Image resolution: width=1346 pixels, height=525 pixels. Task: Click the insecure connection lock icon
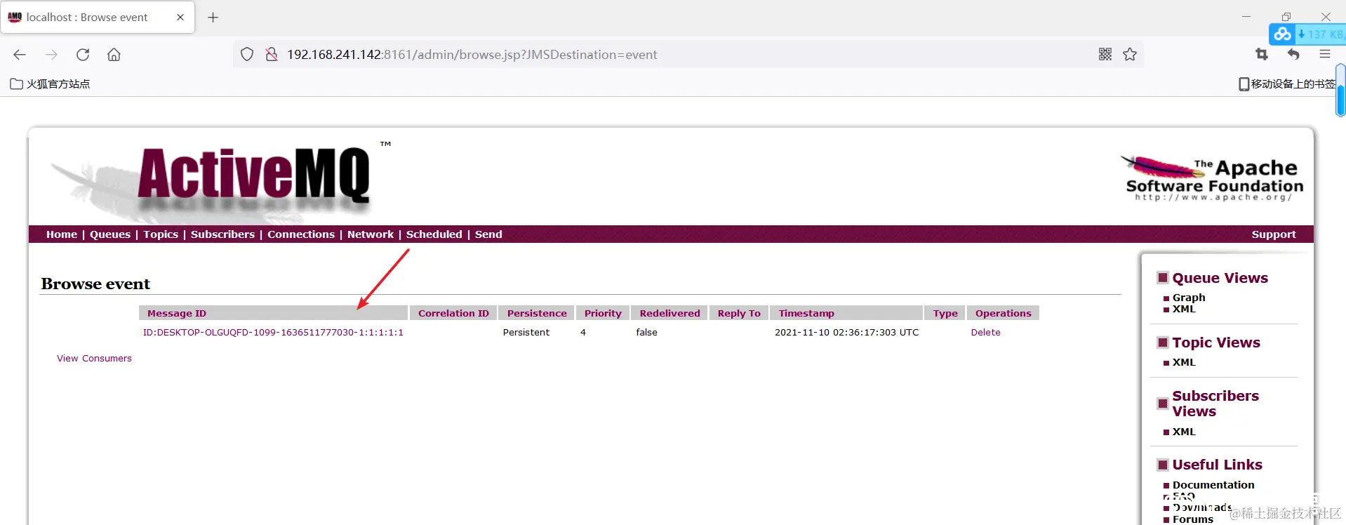272,55
